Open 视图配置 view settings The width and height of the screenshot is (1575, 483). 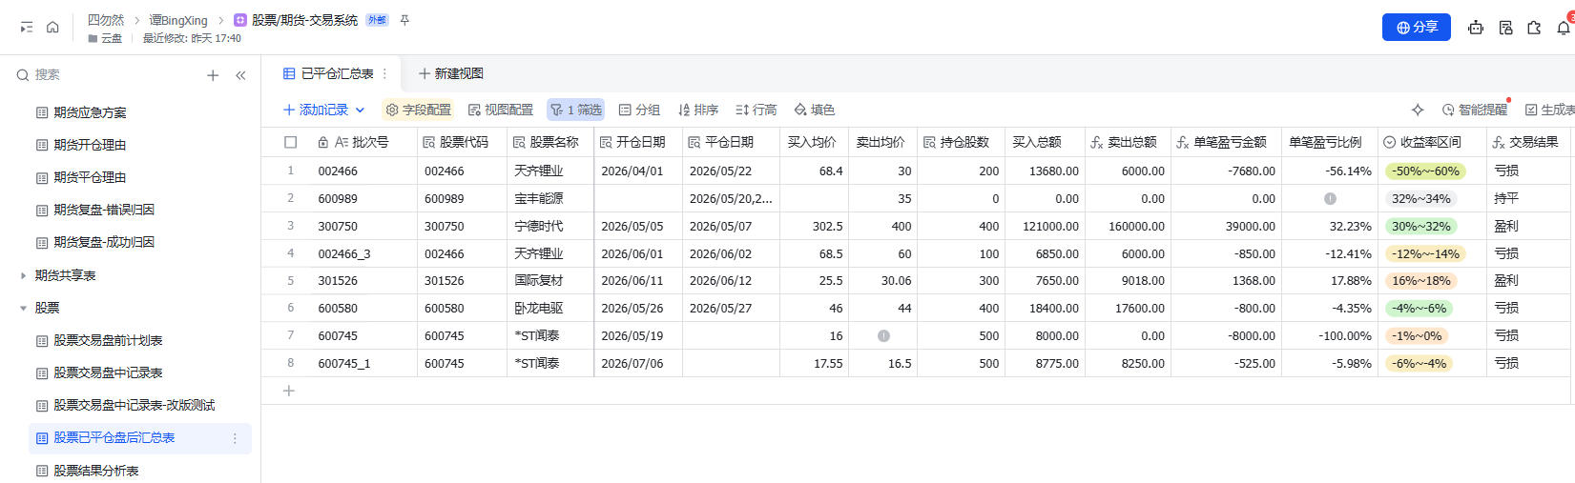(x=501, y=110)
